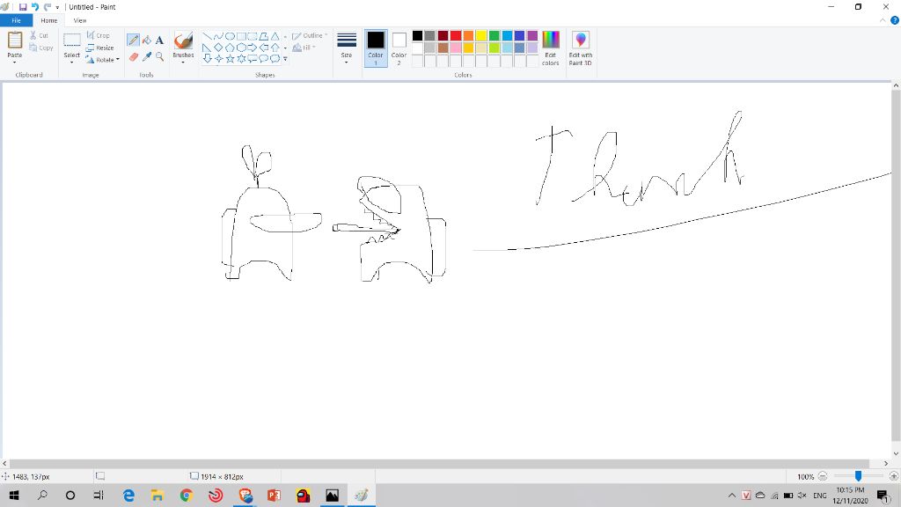Choose the Rounded rectangle shape
This screenshot has height=507, width=901.
click(x=253, y=36)
